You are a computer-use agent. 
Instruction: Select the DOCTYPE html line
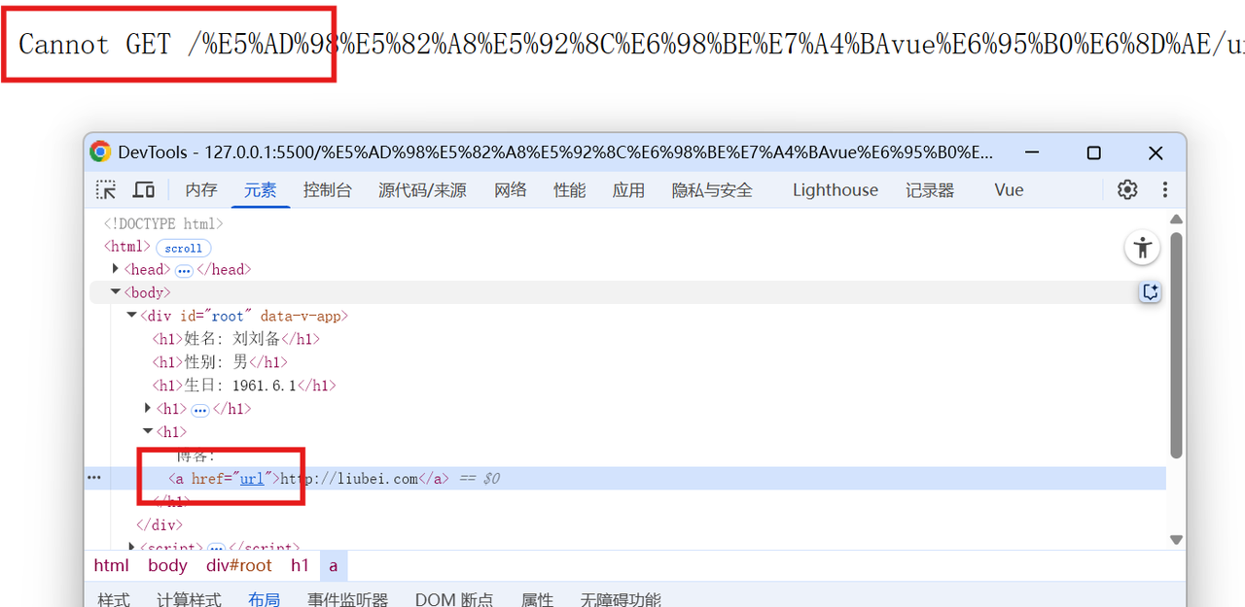pyautogui.click(x=162, y=223)
